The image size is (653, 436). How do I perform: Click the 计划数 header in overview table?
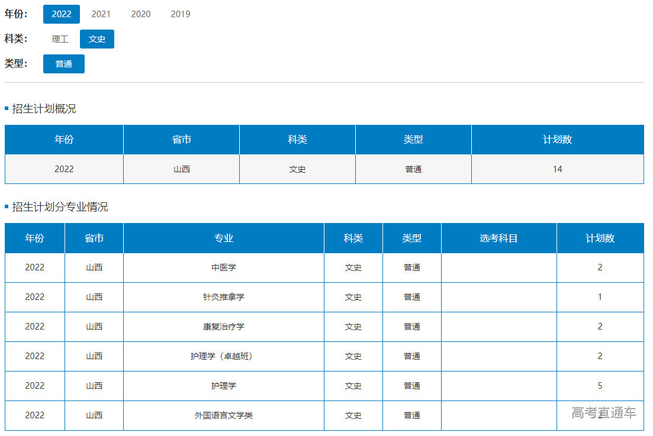(x=557, y=140)
